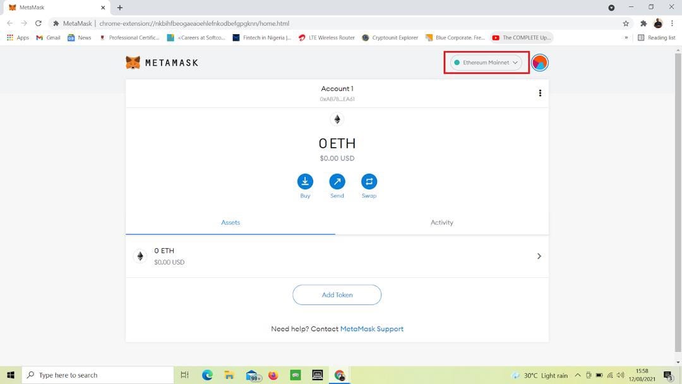Open the notification center icon
682x384 pixels.
pos(669,375)
